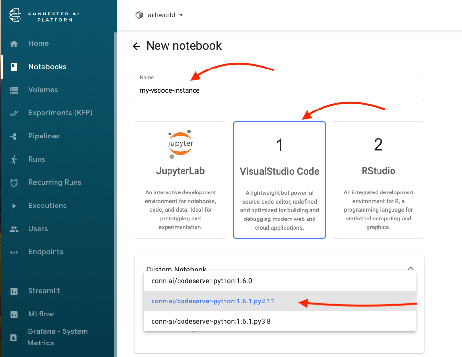Click the back arrow beside New notebook

point(137,46)
